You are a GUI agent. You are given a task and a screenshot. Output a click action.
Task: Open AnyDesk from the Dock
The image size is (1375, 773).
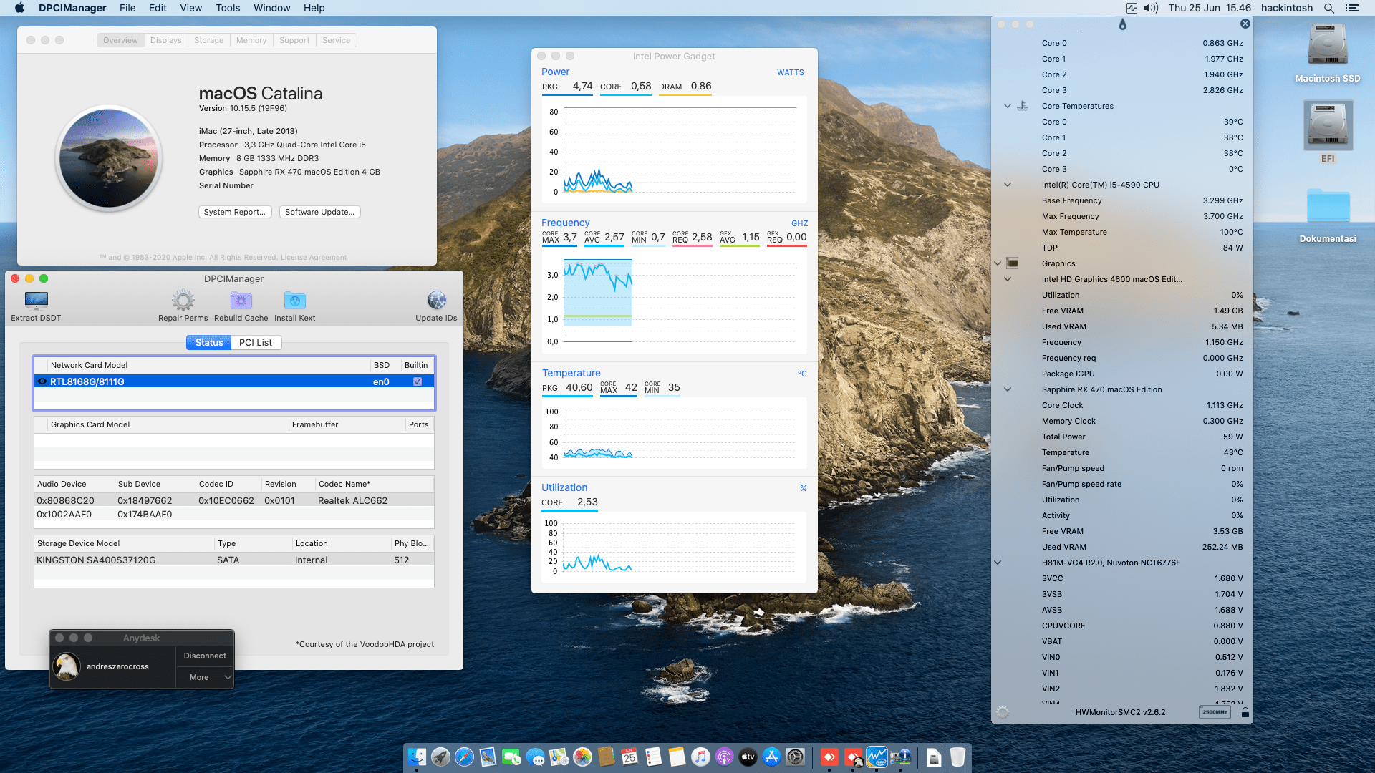pyautogui.click(x=829, y=757)
